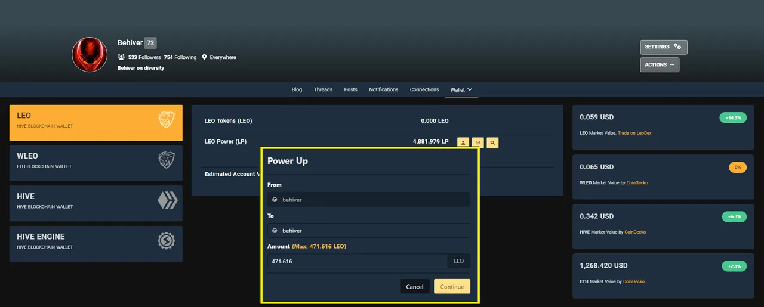Click the magnifier icon beside LEO Power
Viewport: 764px width, 307px height.
(492, 142)
